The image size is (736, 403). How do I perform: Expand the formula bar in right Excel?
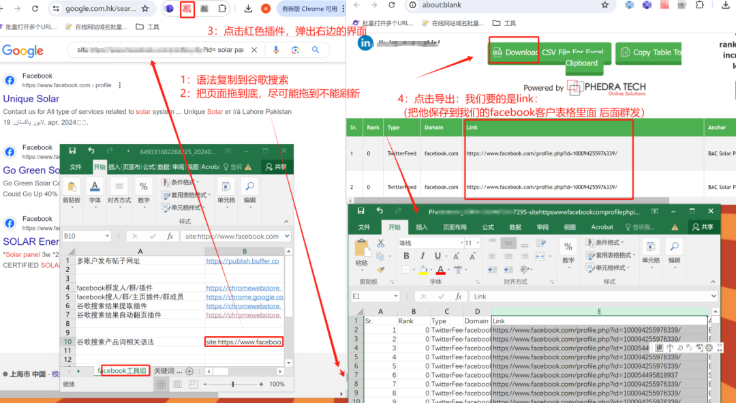click(x=714, y=297)
